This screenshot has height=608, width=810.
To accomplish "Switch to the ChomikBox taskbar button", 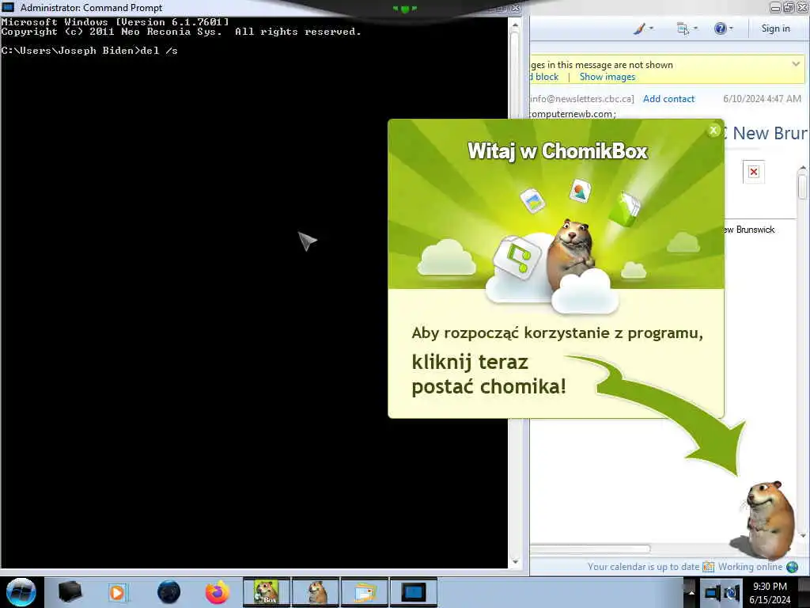I will tap(267, 592).
